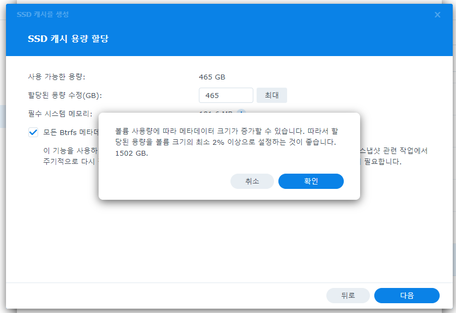Close the SSD cache creation wizard

click(437, 15)
